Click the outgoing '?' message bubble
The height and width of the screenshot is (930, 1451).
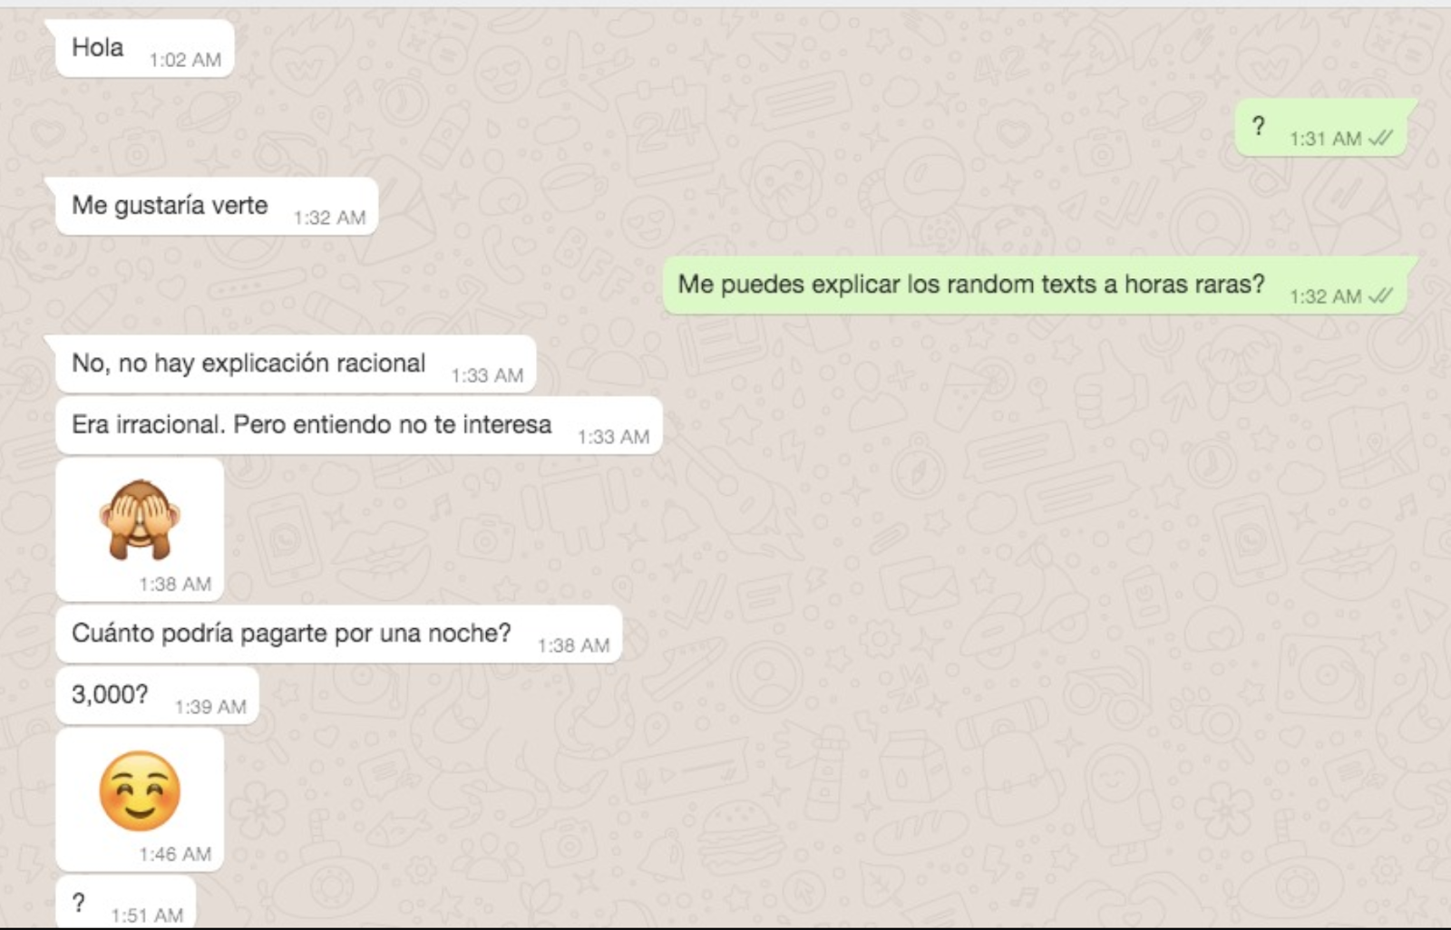(1321, 127)
